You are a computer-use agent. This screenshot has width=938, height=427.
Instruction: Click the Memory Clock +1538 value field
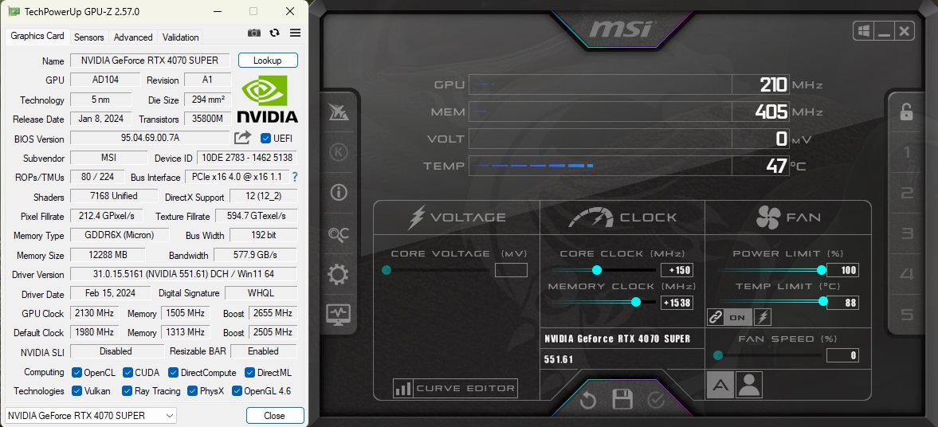(x=677, y=303)
